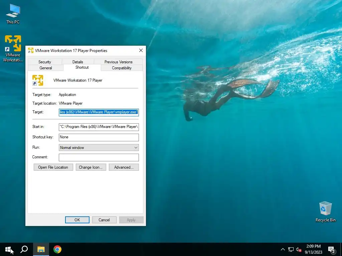Open This PC desktop icon
The width and height of the screenshot is (342, 256).
coord(13,14)
